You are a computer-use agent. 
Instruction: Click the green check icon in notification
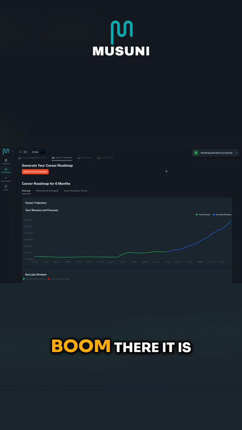tap(196, 153)
